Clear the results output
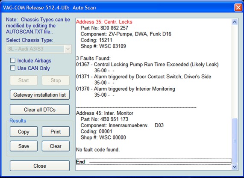Screen dimensions: 244x178 [56, 146]
